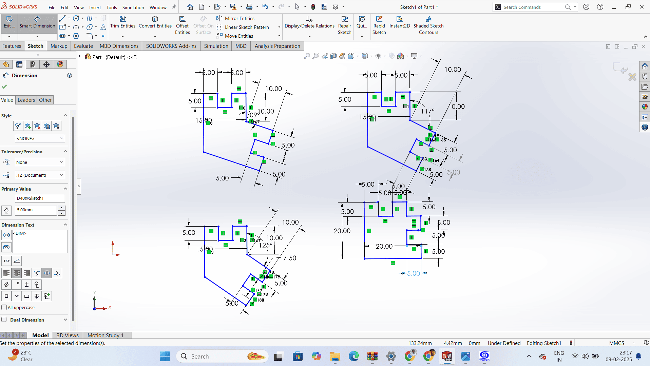The width and height of the screenshot is (650, 366).
Task: Click Move Entities button
Action: pos(235,36)
